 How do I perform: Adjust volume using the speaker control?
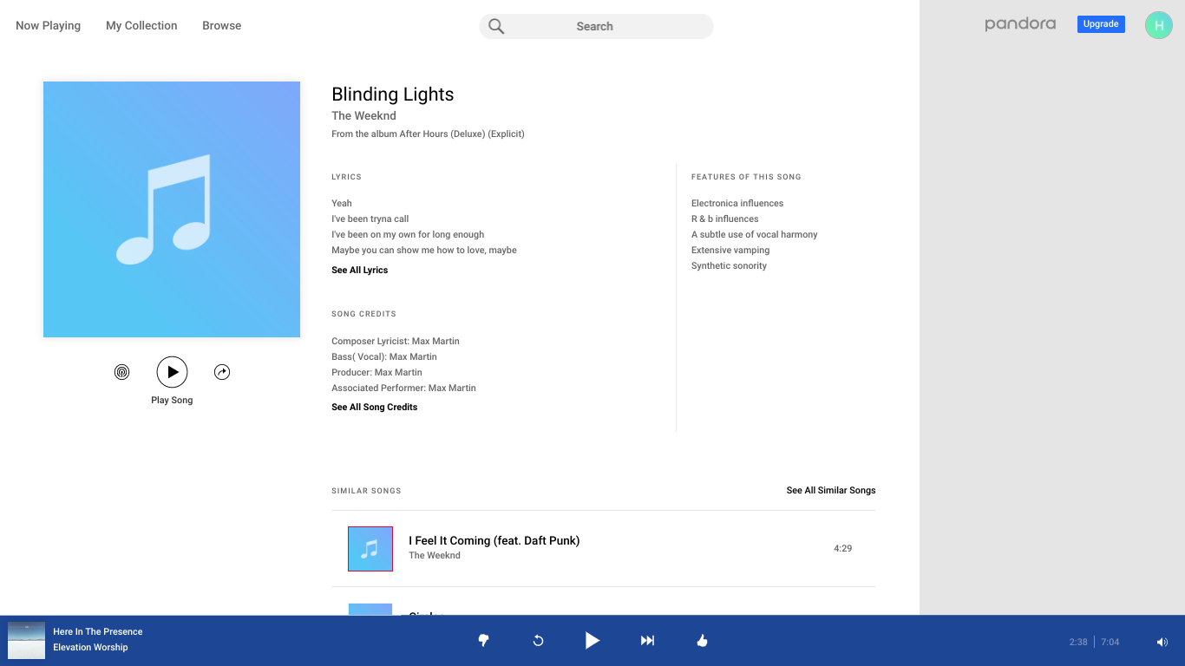1162,642
